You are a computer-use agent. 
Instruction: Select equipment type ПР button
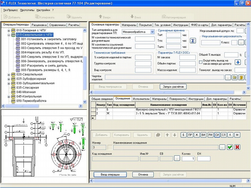click(190, 135)
